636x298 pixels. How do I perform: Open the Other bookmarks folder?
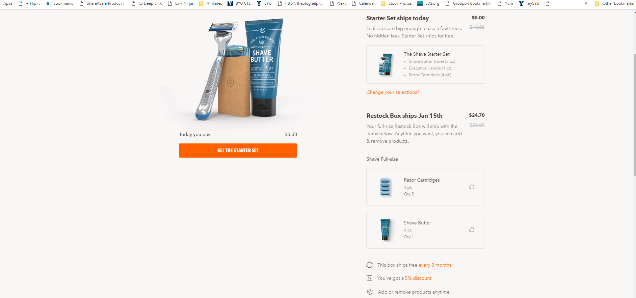point(614,3)
